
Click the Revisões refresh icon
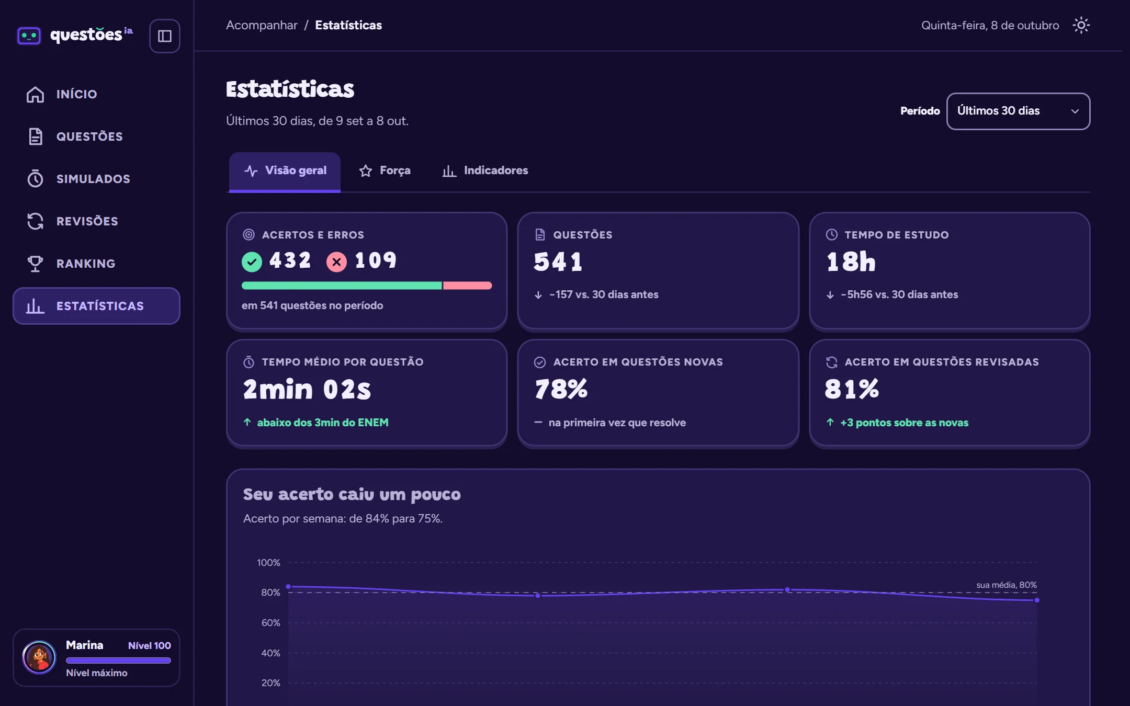coord(35,221)
